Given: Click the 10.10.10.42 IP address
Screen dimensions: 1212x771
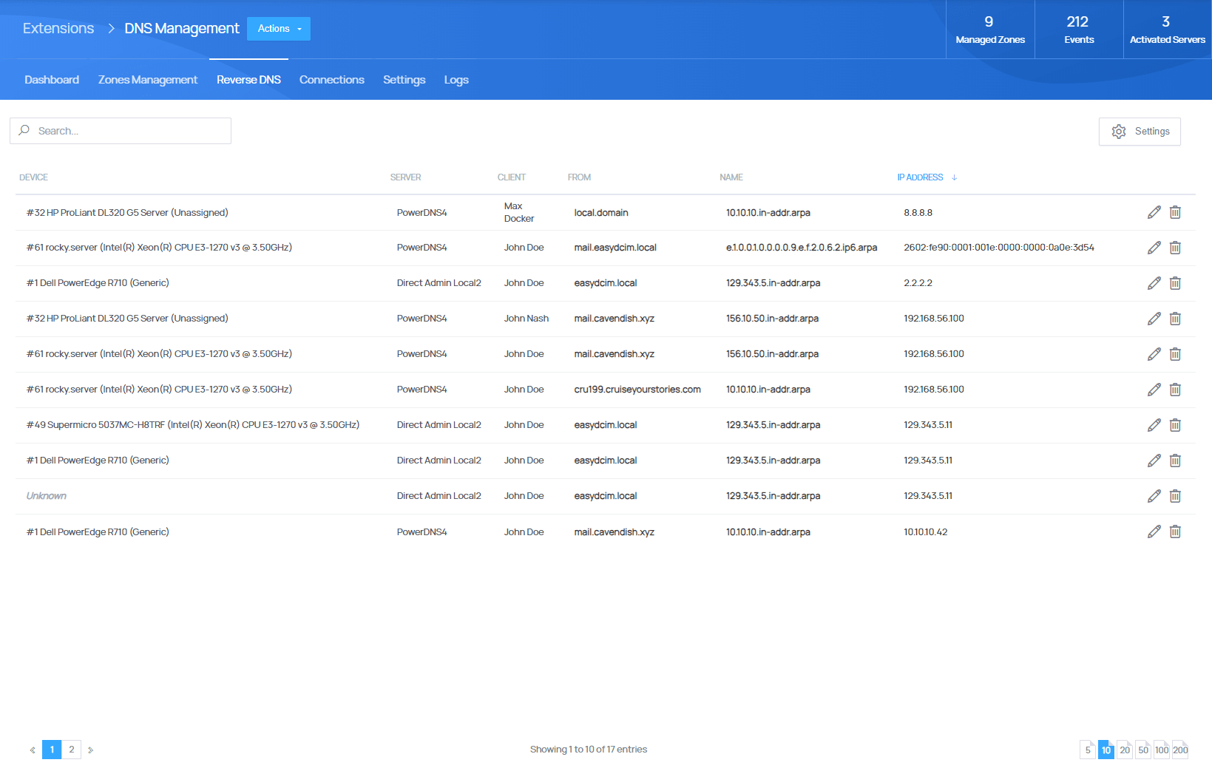Looking at the screenshot, I should (926, 532).
